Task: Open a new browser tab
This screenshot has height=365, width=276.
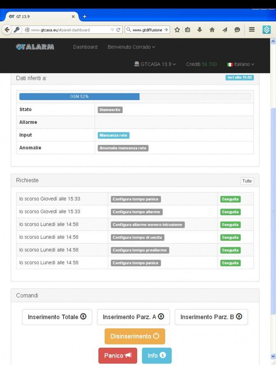Action: pyautogui.click(x=84, y=16)
